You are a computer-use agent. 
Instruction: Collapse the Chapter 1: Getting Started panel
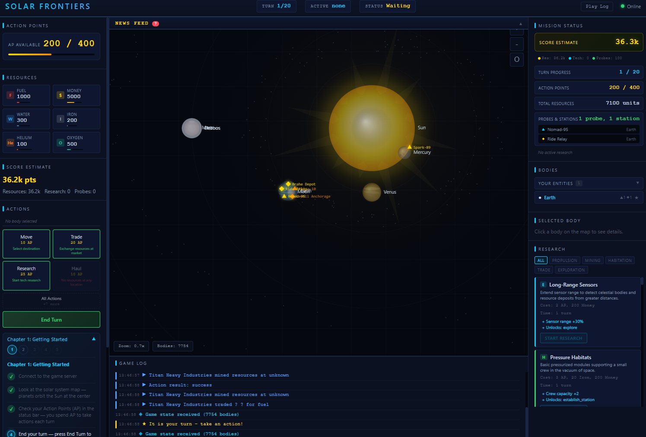point(93,339)
